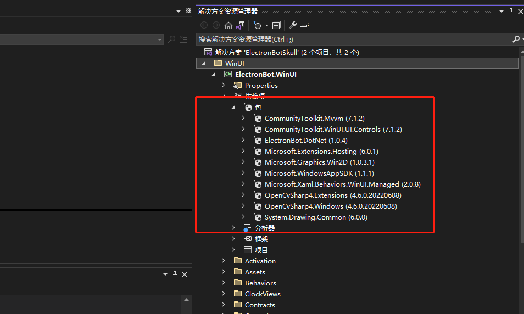The width and height of the screenshot is (524, 314).
Task: Toggle auto-hide pin for Solution Explorer
Action: point(511,11)
